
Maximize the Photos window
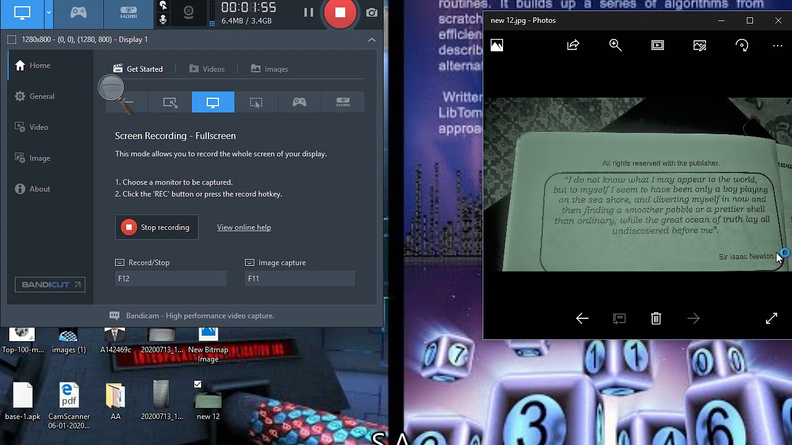click(750, 20)
